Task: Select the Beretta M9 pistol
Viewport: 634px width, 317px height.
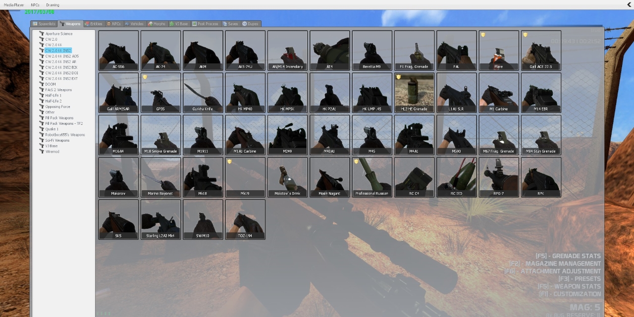Action: 372,51
